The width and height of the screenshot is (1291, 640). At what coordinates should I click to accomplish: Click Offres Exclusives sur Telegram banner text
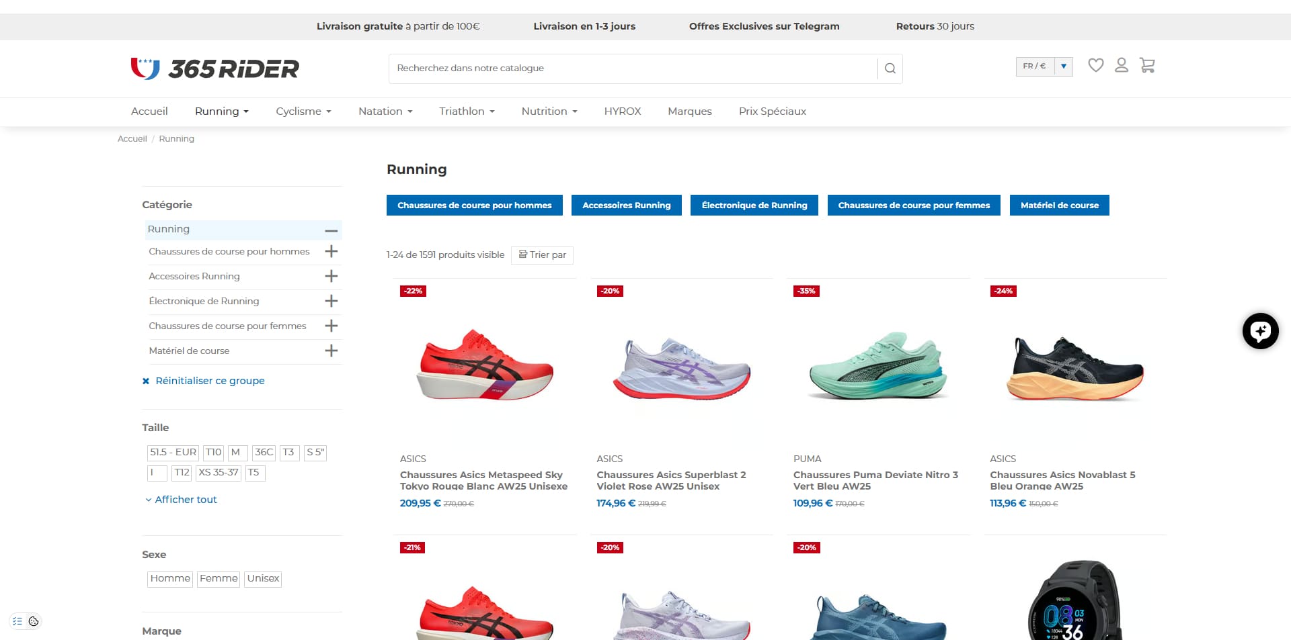point(765,26)
